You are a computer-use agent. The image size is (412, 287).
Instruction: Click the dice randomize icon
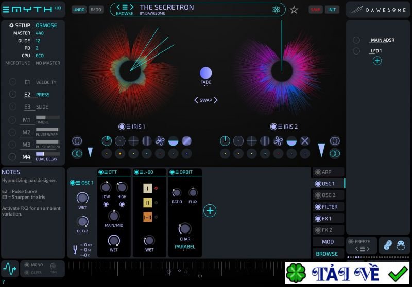click(x=388, y=245)
